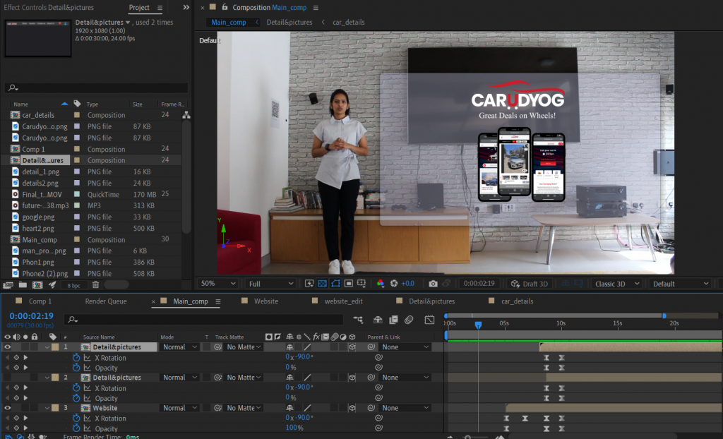Hide layer 1 Detail&pictures with its eye
The width and height of the screenshot is (723, 439).
tap(7, 347)
